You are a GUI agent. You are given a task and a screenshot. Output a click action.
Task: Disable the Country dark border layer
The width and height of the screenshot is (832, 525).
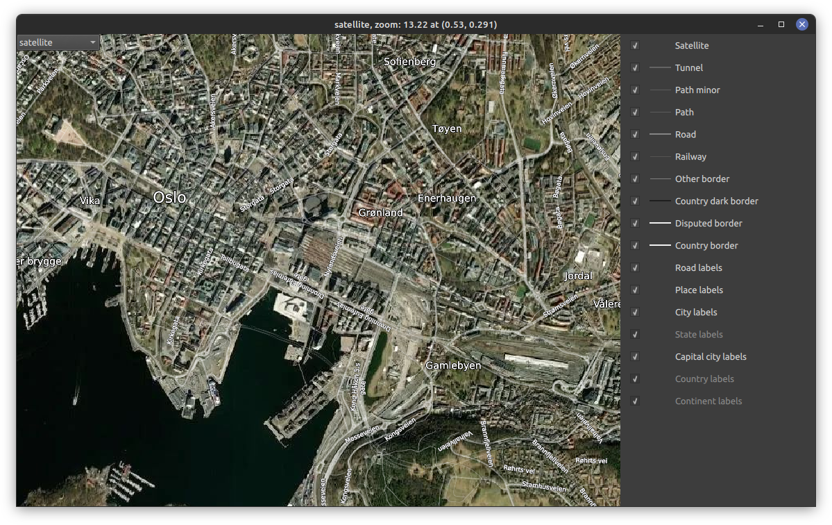(635, 201)
